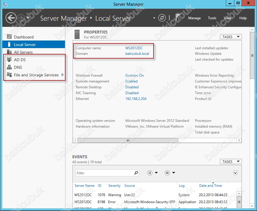The width and height of the screenshot is (257, 211).
Task: Open the Events TASKS dropdown
Action: pyautogui.click(x=231, y=162)
